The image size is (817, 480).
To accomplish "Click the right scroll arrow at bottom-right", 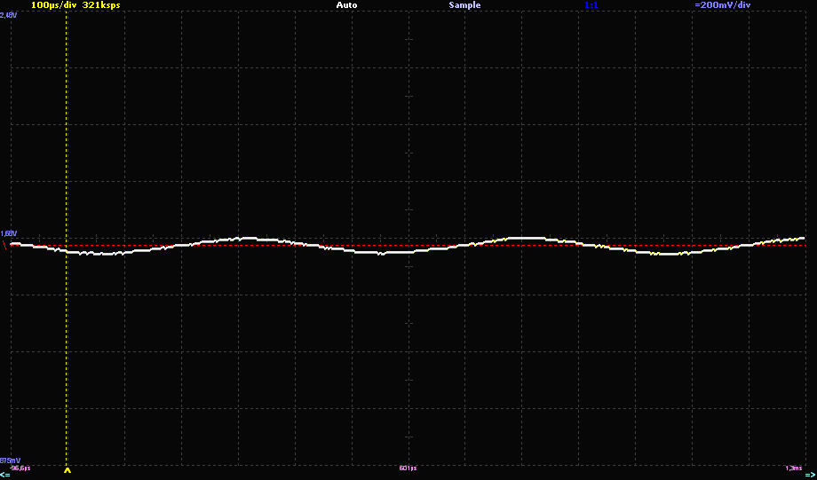I will (810, 475).
